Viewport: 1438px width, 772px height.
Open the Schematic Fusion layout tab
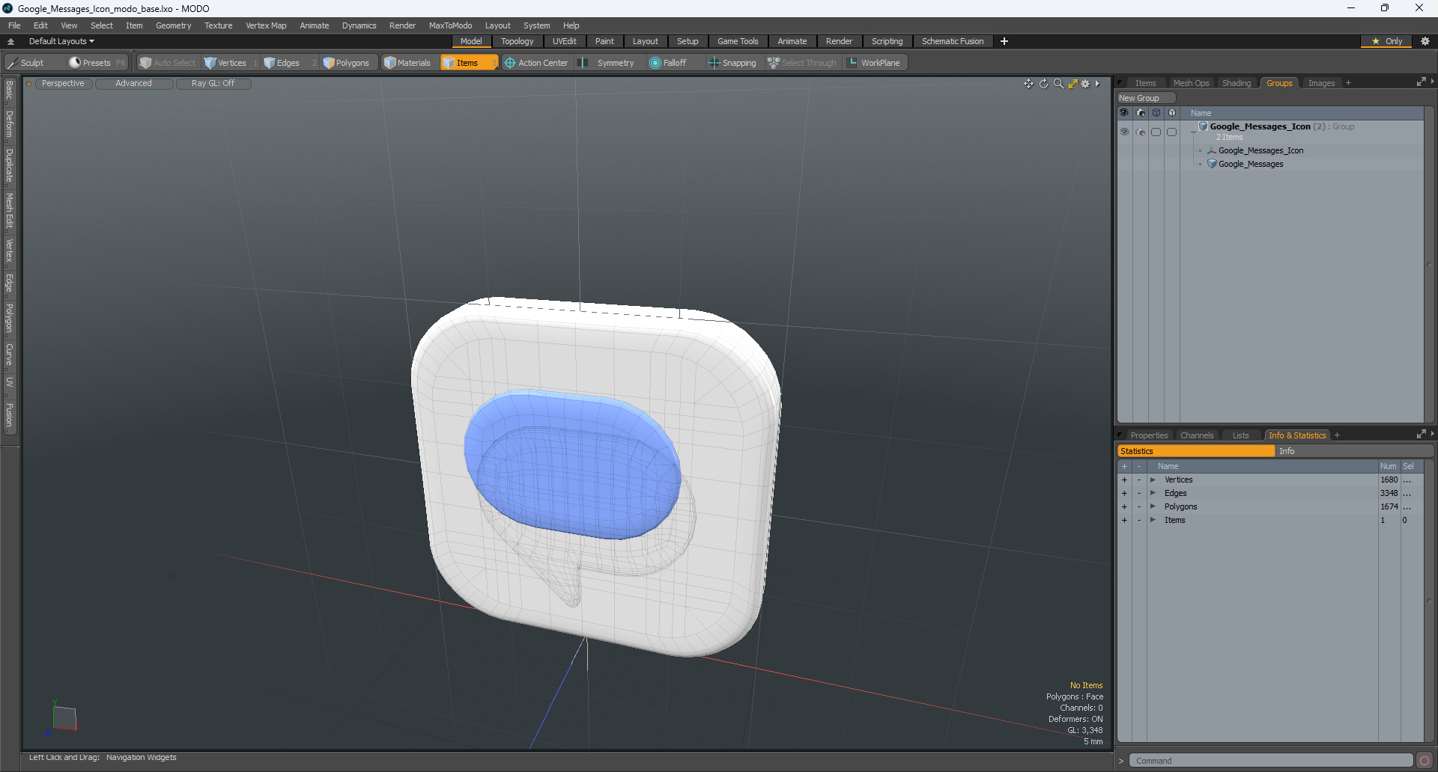953,41
